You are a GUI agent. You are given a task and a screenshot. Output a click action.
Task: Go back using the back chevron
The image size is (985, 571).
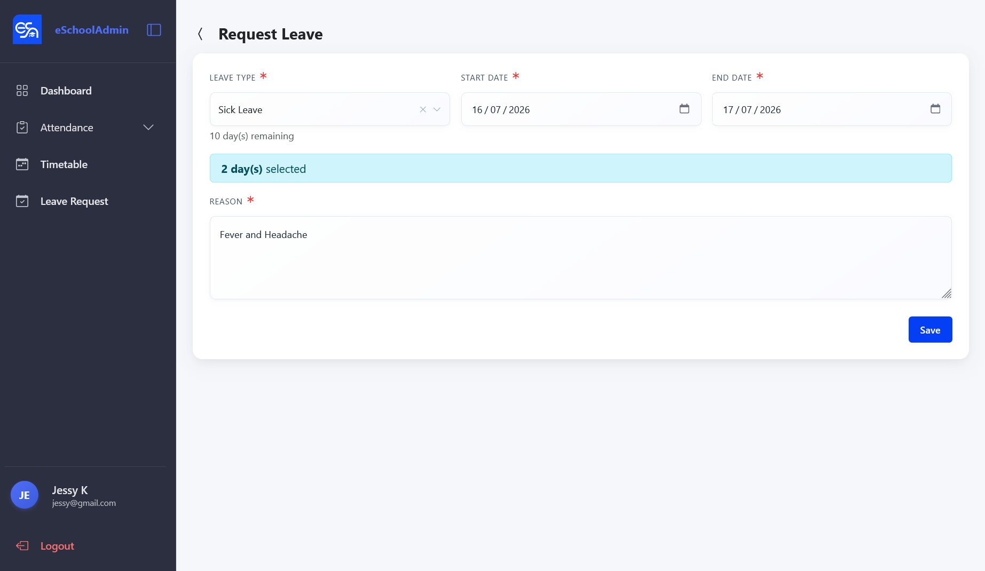[x=200, y=34]
